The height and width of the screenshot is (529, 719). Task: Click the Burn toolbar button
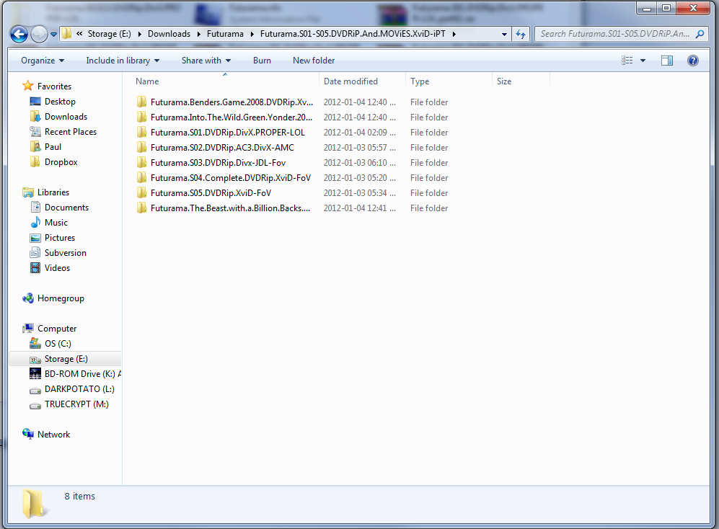(x=262, y=61)
